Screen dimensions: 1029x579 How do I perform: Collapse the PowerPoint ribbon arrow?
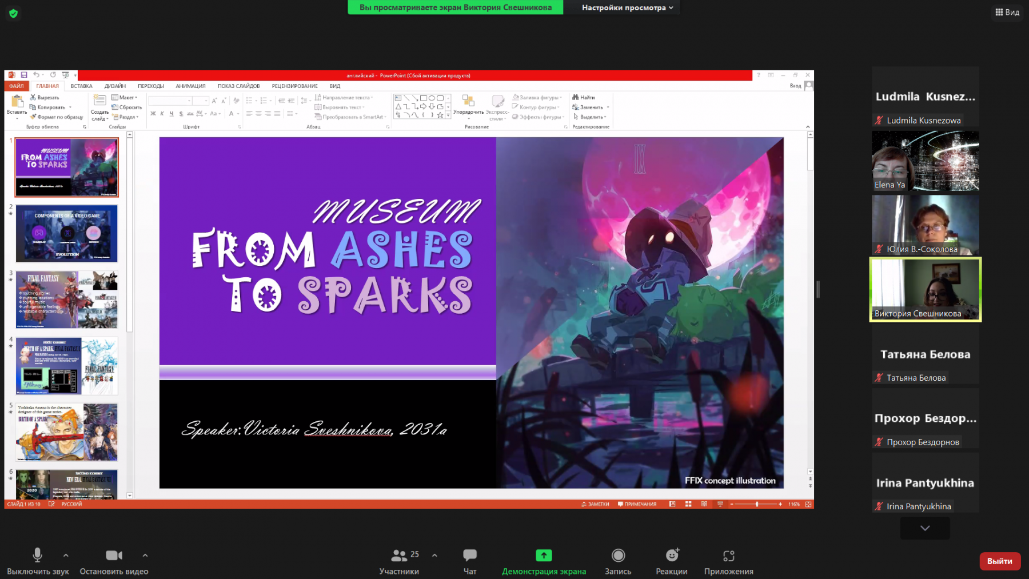[808, 127]
